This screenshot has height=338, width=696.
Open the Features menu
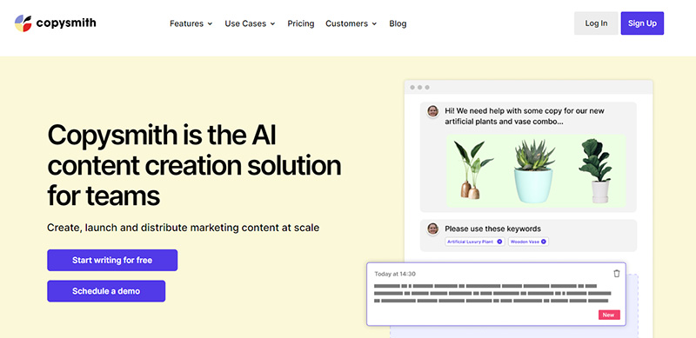pos(191,23)
